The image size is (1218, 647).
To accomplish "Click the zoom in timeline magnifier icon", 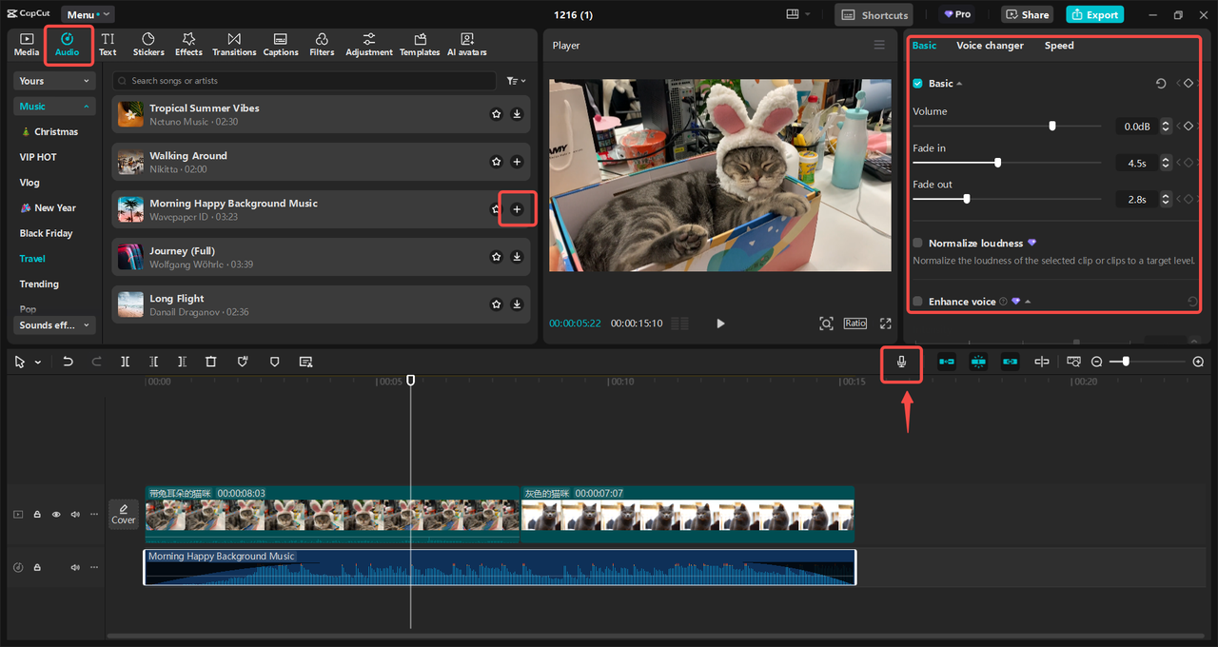I will point(1198,362).
